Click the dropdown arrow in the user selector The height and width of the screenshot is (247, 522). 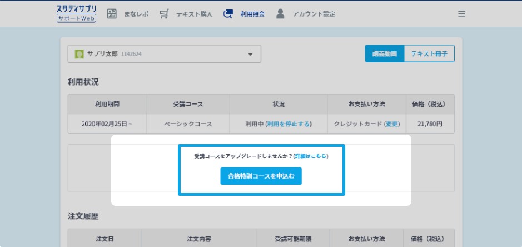tap(250, 54)
